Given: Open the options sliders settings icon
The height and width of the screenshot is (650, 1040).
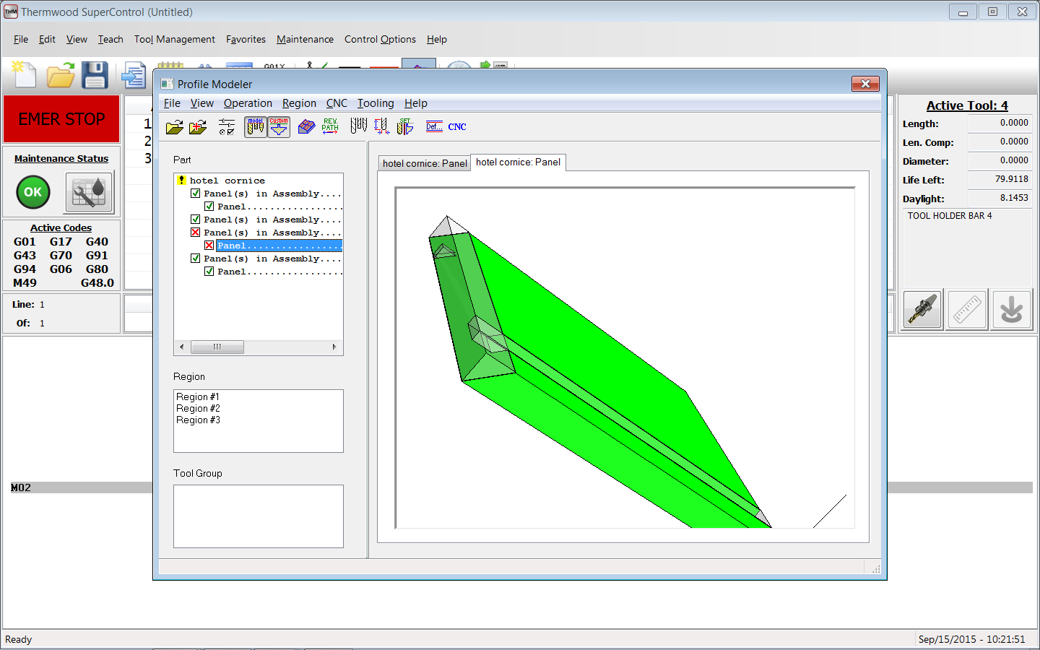Looking at the screenshot, I should [226, 127].
